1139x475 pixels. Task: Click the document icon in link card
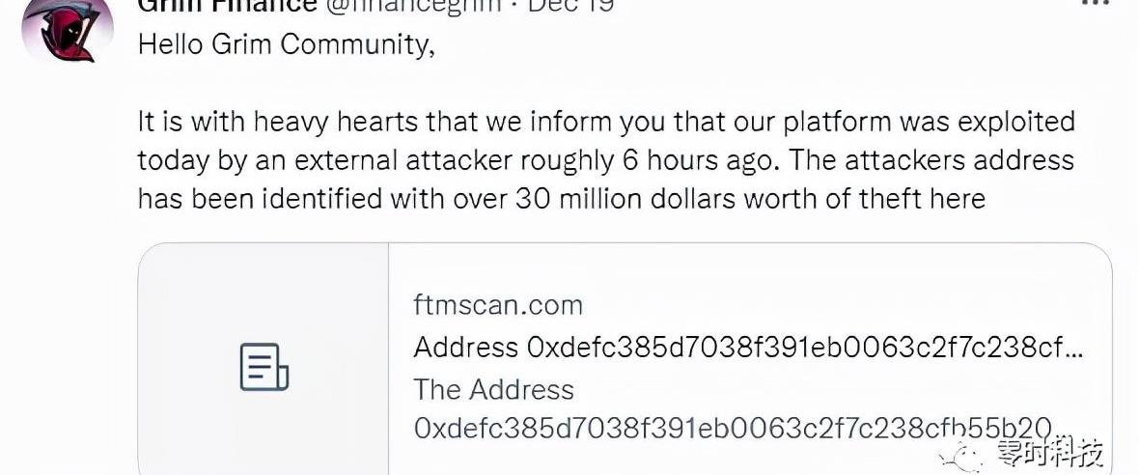264,367
